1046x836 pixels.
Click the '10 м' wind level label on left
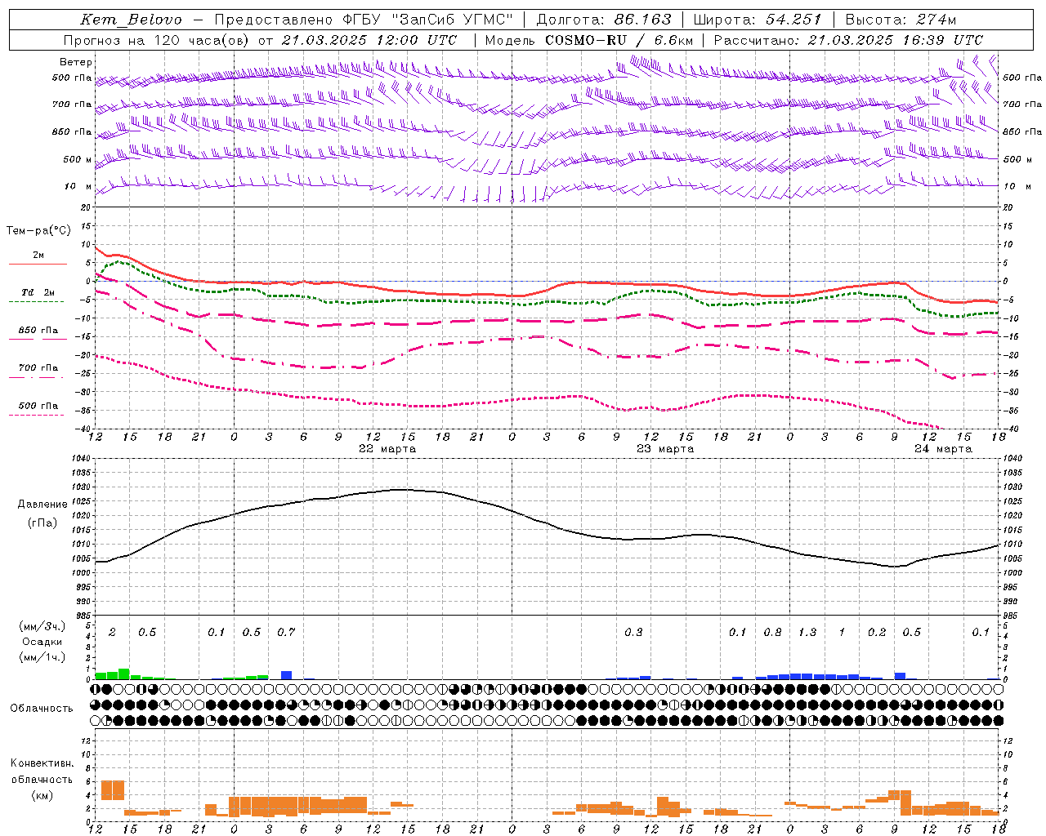point(78,186)
